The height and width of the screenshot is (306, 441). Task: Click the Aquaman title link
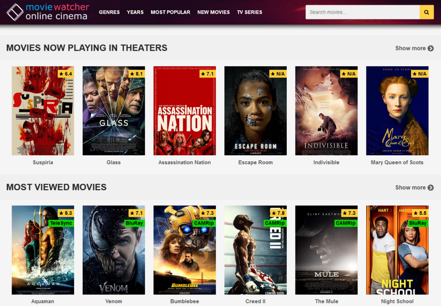(x=43, y=301)
